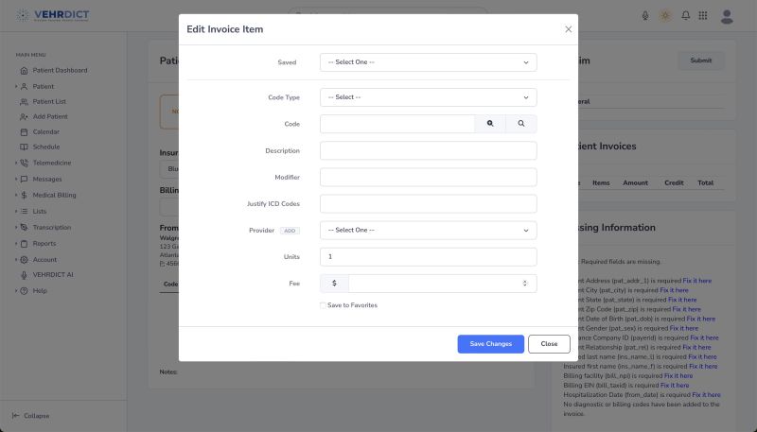Check the Save to Favorites checkbox
757x432 pixels.
coord(323,305)
